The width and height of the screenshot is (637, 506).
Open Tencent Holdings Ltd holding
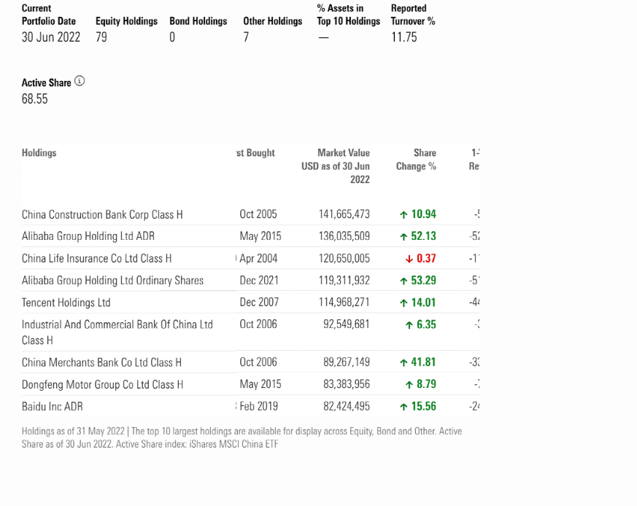point(66,303)
